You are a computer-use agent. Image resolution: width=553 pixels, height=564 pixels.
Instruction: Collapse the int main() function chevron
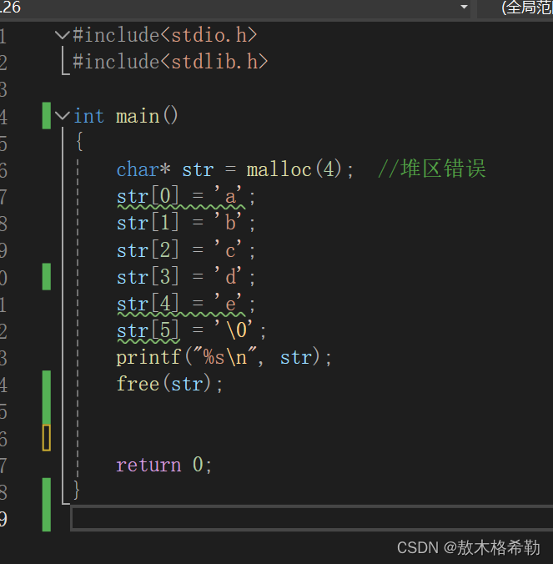click(x=63, y=116)
